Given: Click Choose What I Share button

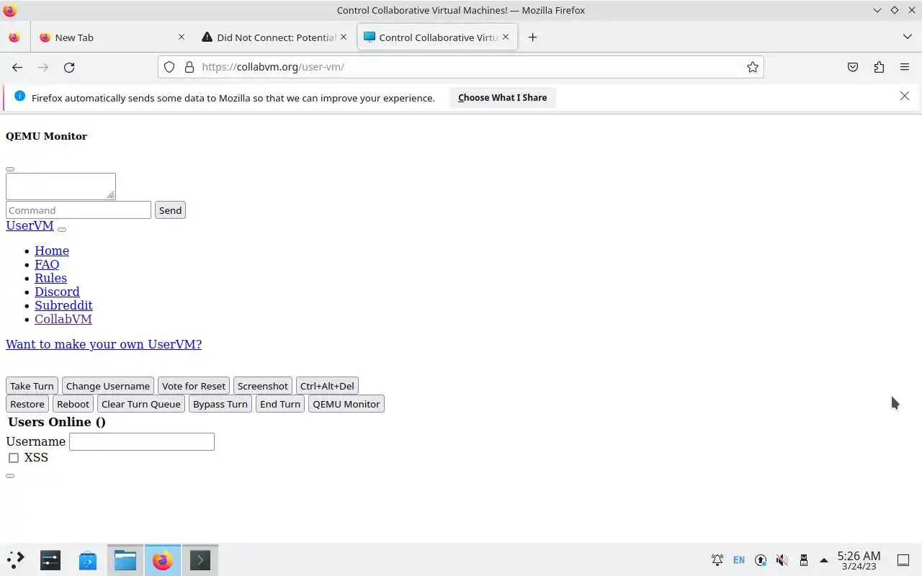Looking at the screenshot, I should point(502,97).
